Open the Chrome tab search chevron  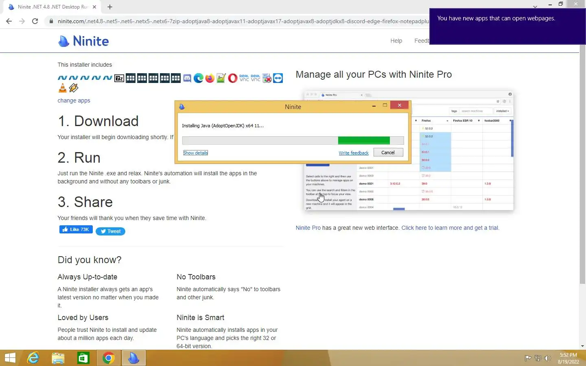point(535,7)
